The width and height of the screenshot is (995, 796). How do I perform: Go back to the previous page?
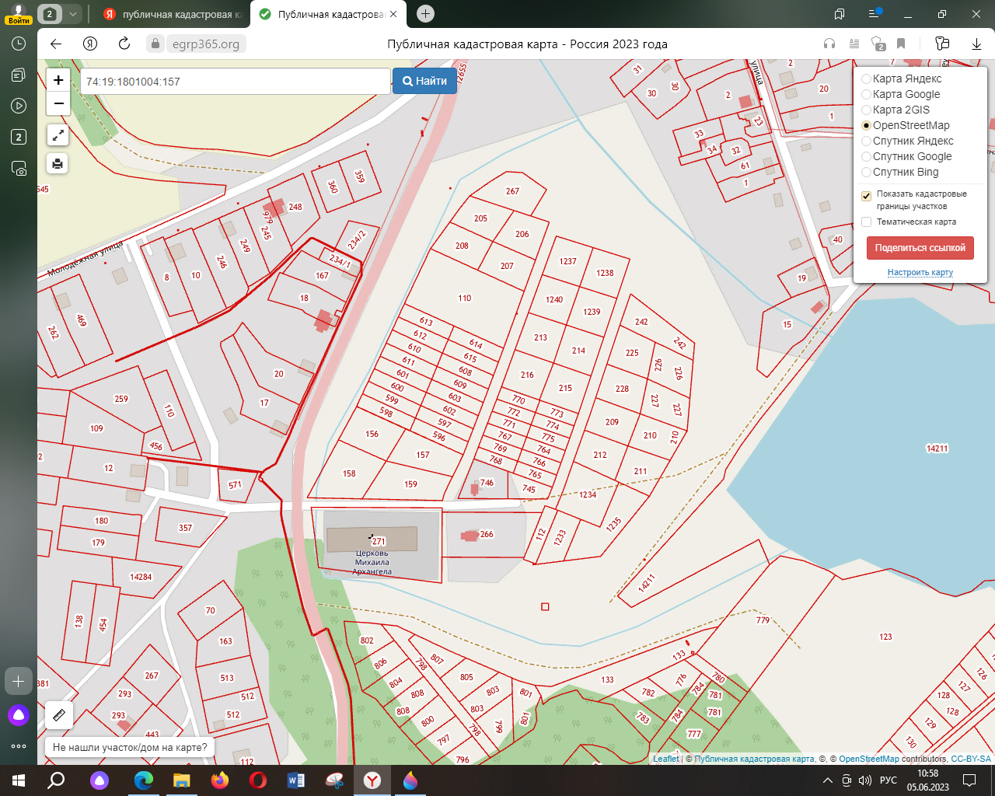56,44
